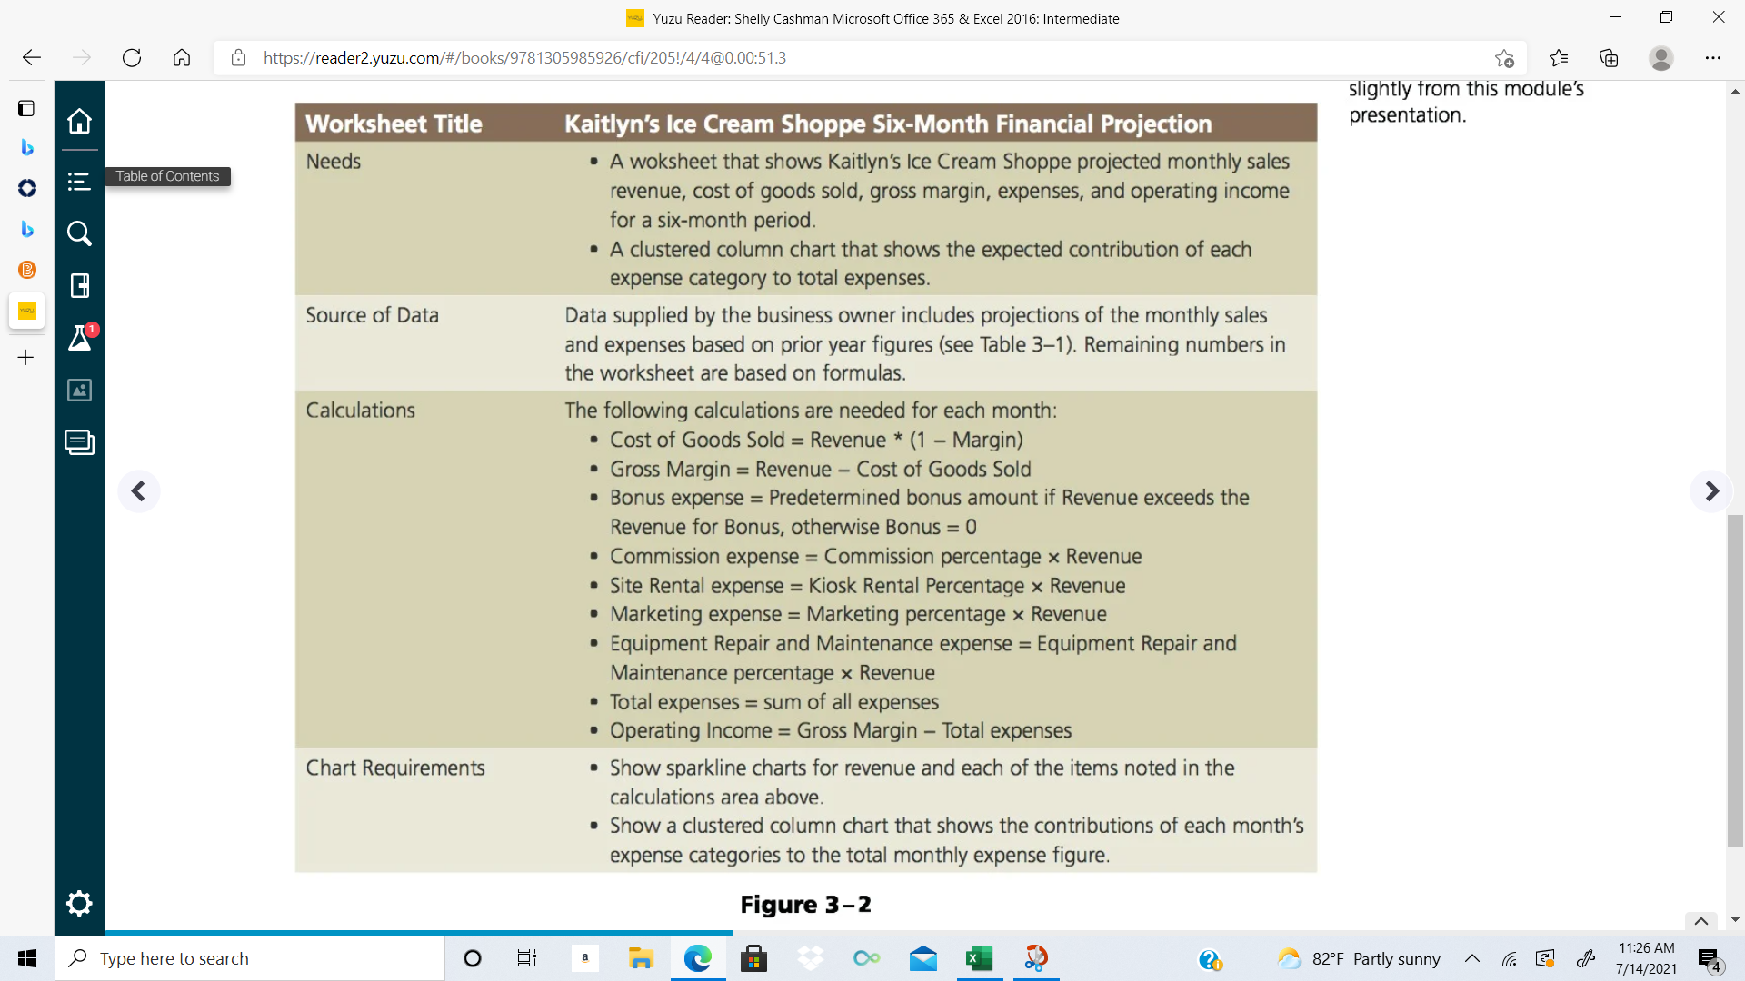The image size is (1745, 981).
Task: Open the browser favorites list
Action: click(x=1559, y=58)
